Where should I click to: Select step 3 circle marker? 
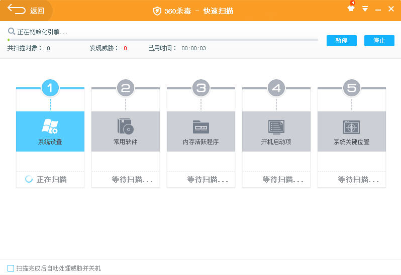pos(201,88)
